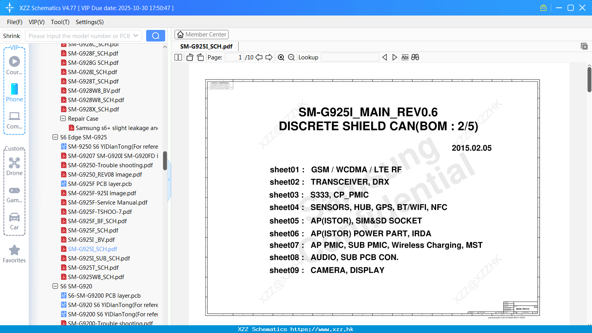
Task: Open the Settings(S) menu
Action: pos(90,22)
